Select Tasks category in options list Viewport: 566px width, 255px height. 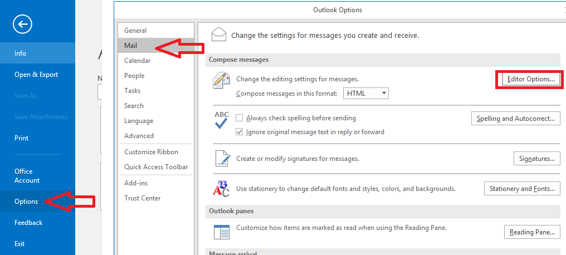click(x=156, y=91)
